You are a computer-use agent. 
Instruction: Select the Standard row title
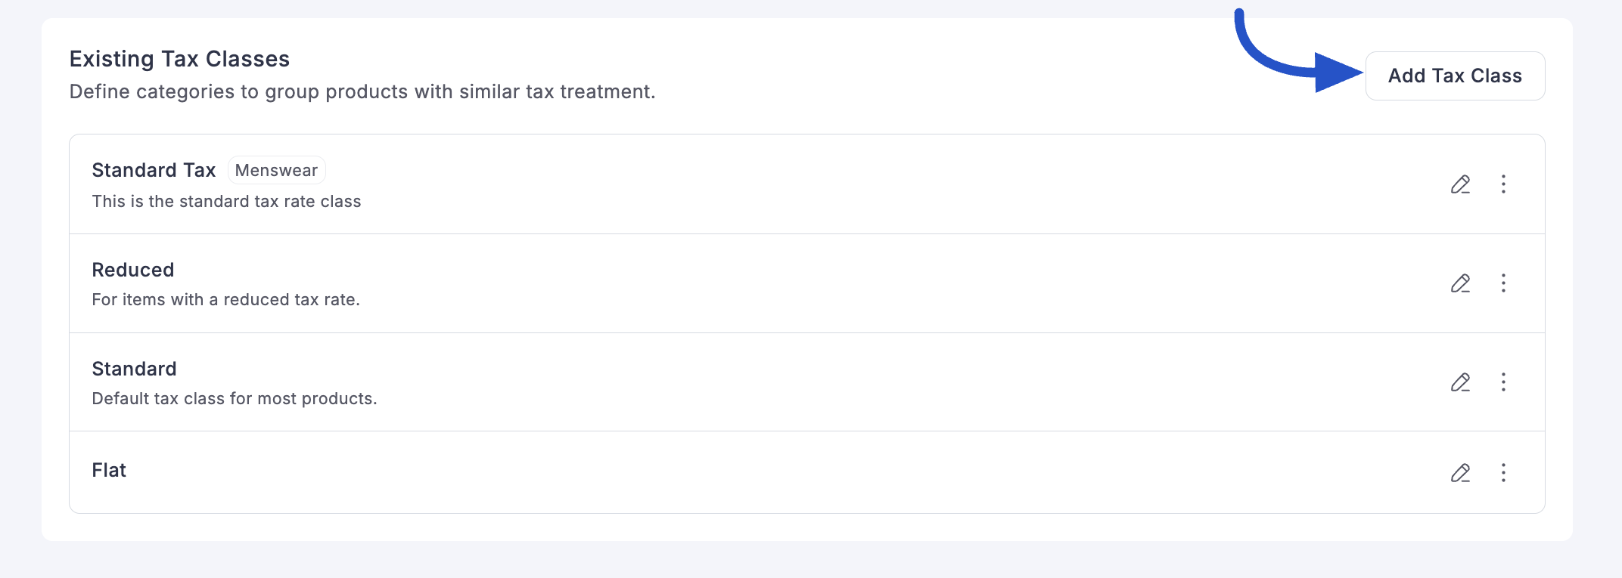(x=134, y=369)
